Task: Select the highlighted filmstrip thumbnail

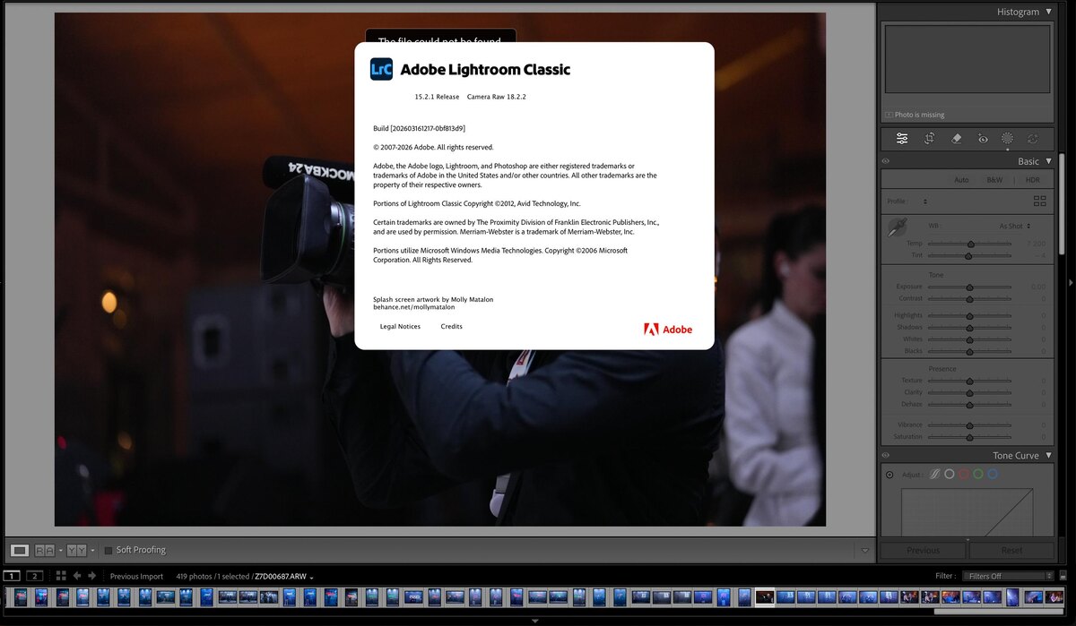Action: click(764, 596)
